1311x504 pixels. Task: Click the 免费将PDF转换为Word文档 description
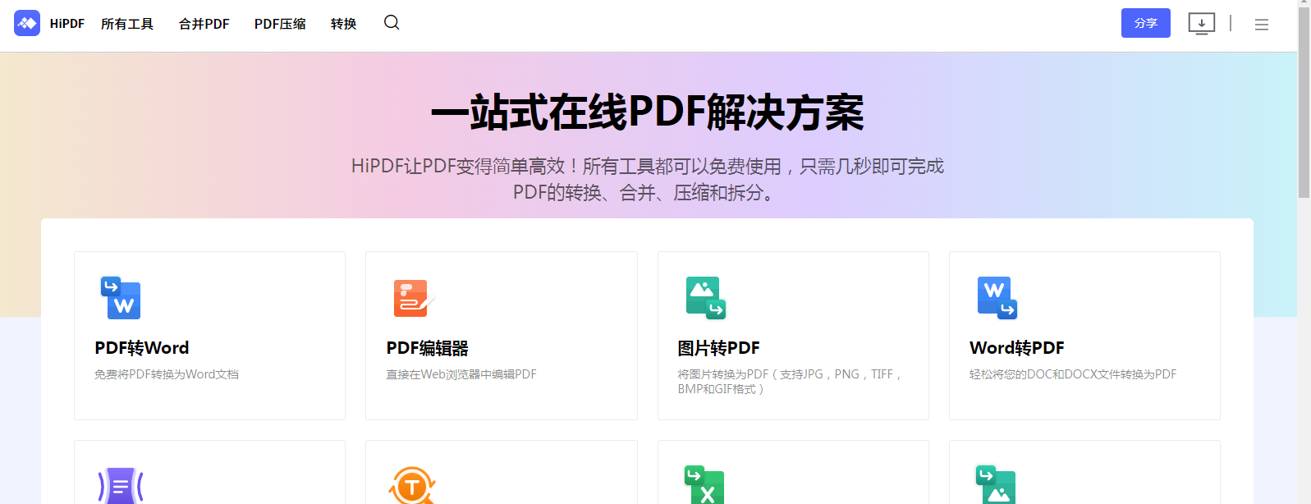(x=167, y=374)
